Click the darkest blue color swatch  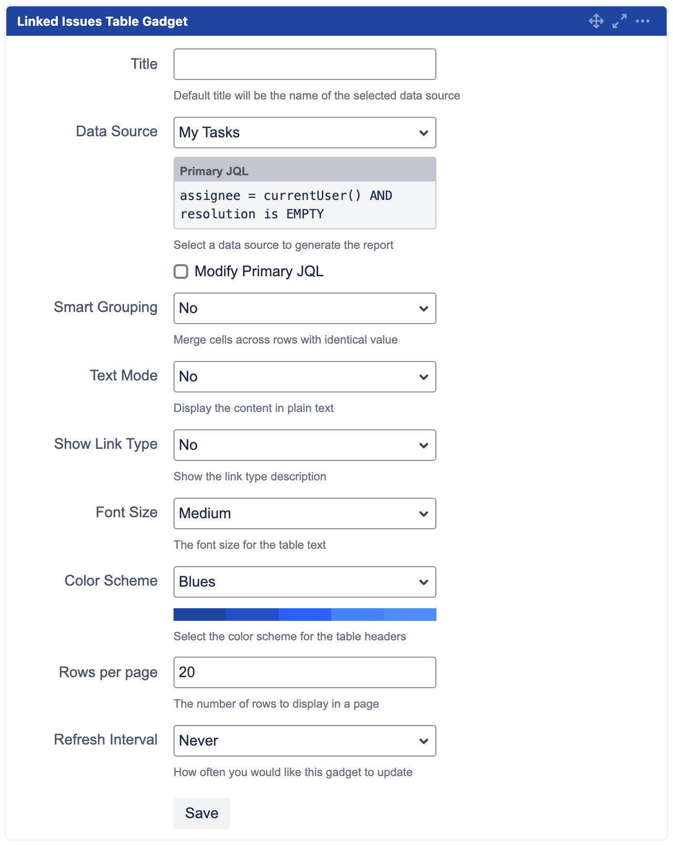point(200,615)
